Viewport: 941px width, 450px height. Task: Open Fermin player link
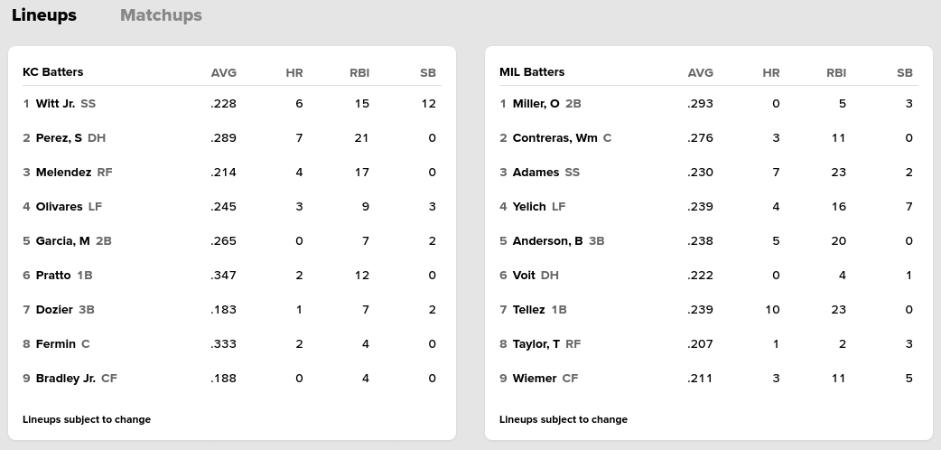click(56, 344)
